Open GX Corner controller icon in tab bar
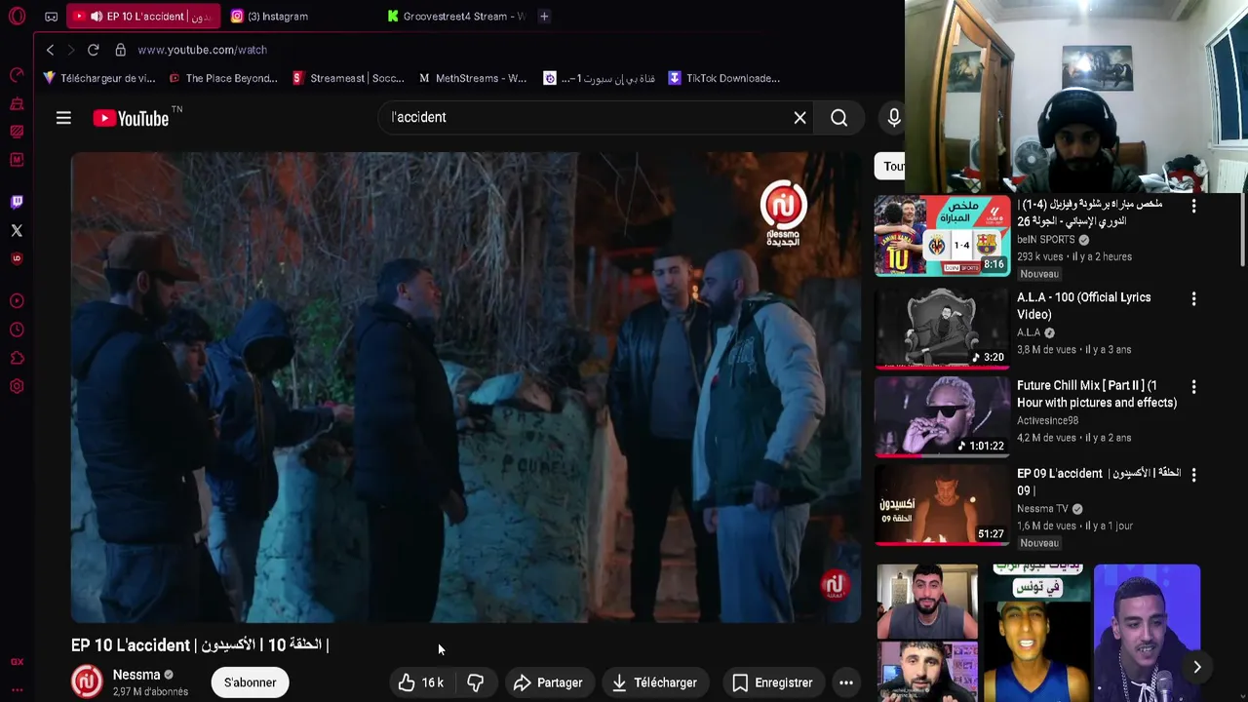The height and width of the screenshot is (702, 1248). [51, 17]
